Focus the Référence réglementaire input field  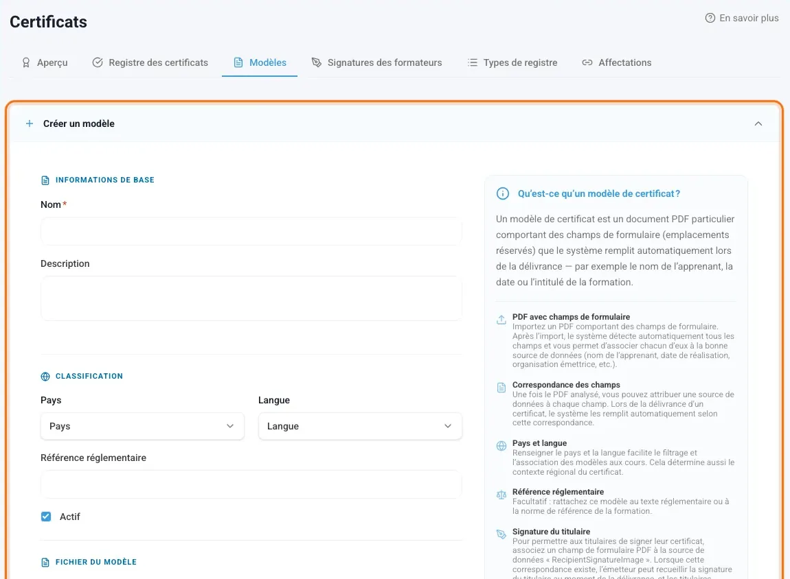pos(251,484)
